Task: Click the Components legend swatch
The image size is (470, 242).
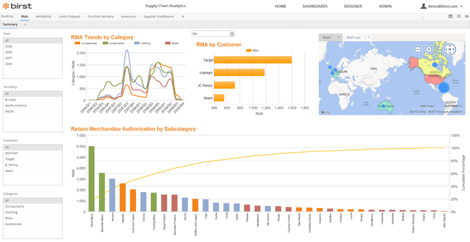Action: [x=106, y=43]
